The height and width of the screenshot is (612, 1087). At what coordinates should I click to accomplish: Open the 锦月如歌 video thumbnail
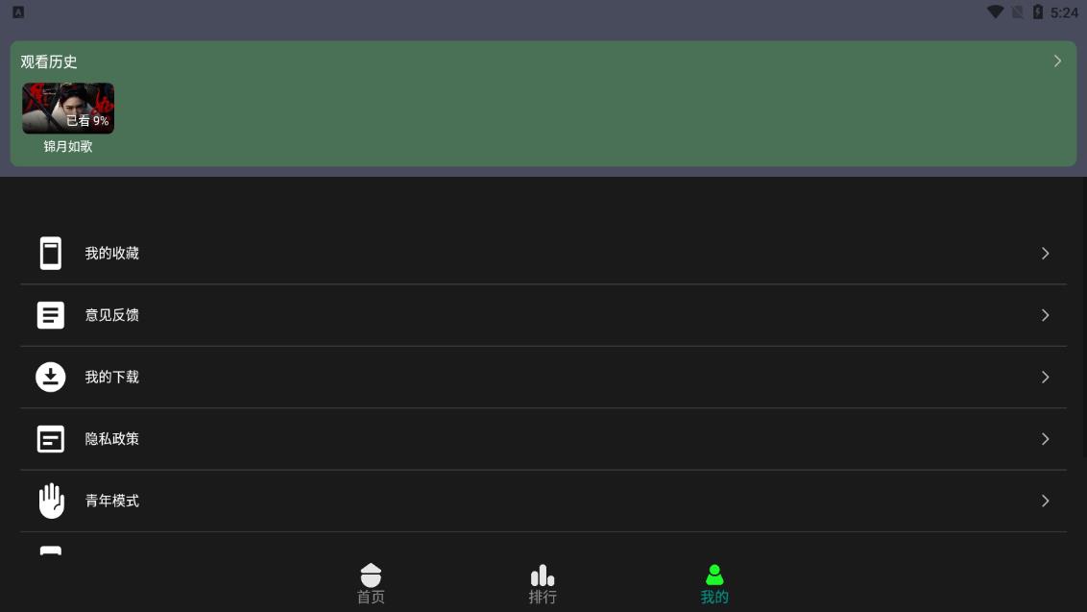click(x=68, y=108)
